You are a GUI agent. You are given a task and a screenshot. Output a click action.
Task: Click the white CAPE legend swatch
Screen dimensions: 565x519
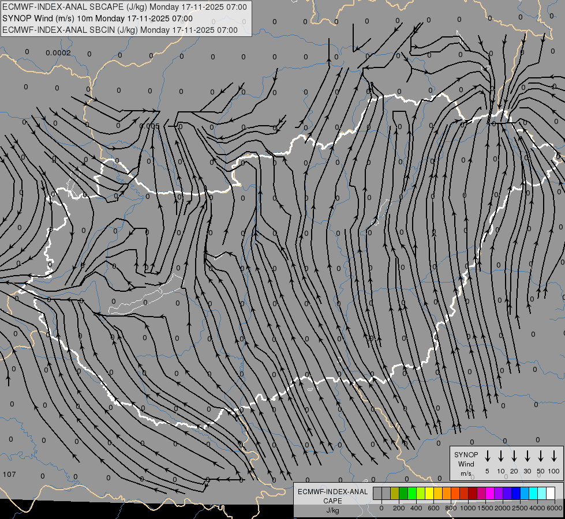[550, 493]
